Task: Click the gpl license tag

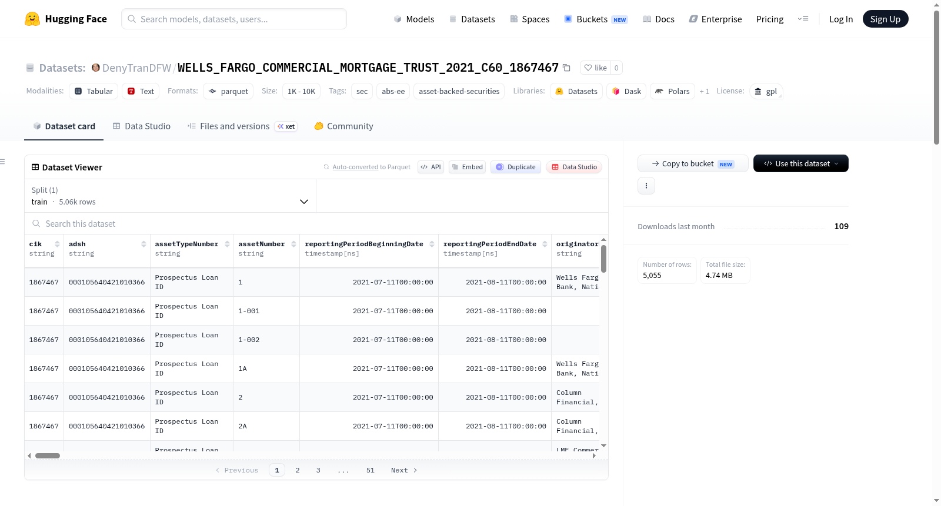Action: (x=766, y=91)
